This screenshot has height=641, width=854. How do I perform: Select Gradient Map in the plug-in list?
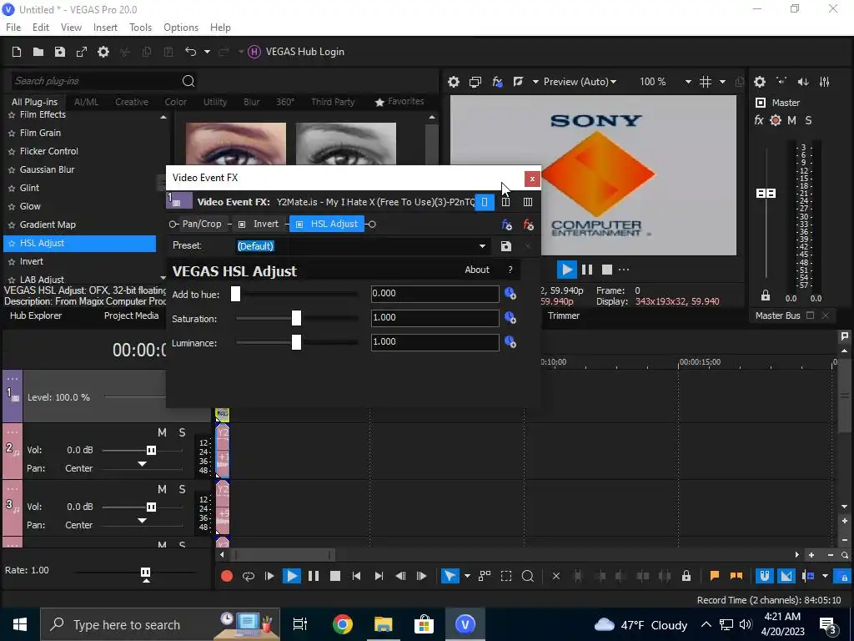[48, 225]
